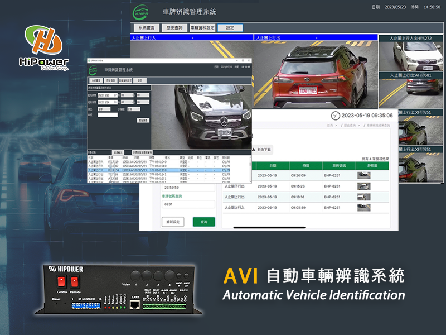
Task: Click the ANPR logo in the main title bar
Action: coord(142,11)
